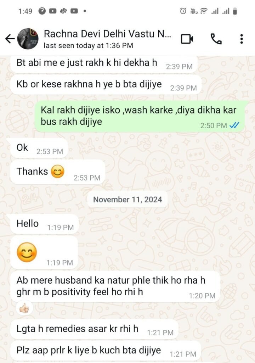Open the three-dot more options menu

click(x=242, y=39)
